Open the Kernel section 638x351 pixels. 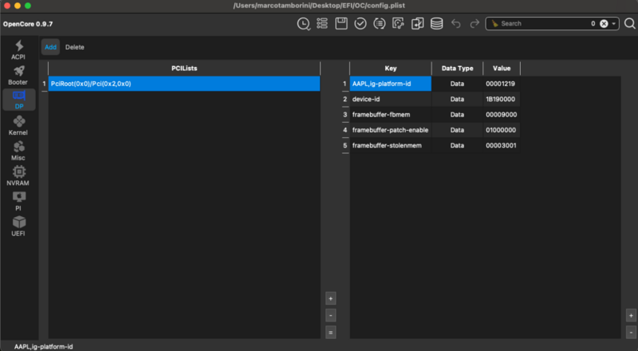(18, 125)
